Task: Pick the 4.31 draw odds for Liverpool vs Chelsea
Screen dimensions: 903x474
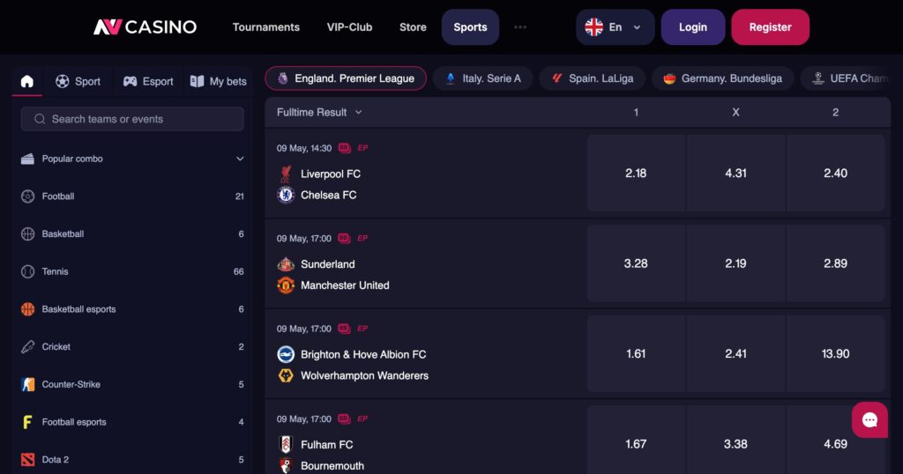Action: [x=735, y=174]
